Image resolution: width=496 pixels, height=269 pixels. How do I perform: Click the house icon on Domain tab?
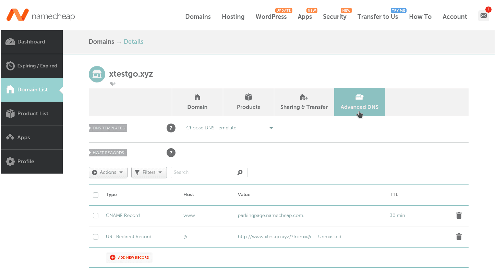pos(197,97)
